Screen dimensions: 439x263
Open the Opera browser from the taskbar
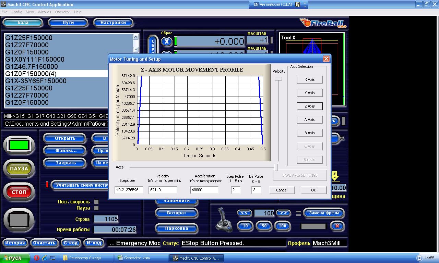coord(37,258)
